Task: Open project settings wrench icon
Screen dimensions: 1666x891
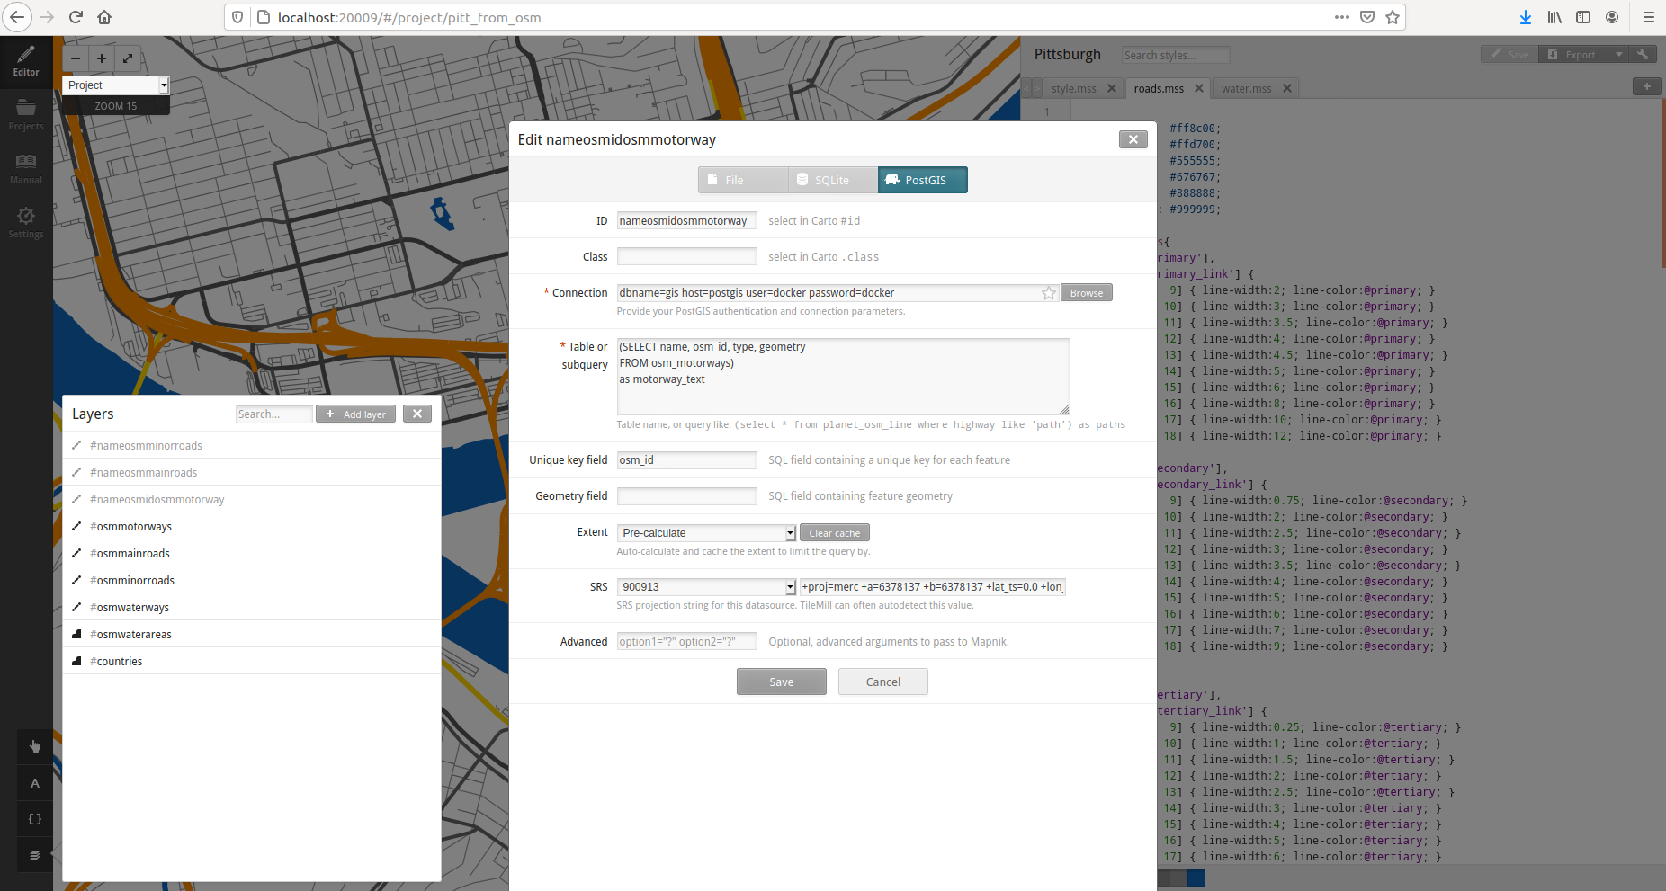Action: (x=1643, y=55)
